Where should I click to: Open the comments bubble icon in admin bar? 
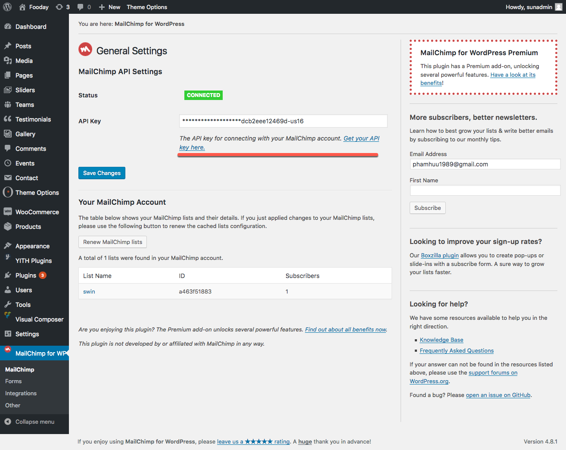click(x=80, y=7)
